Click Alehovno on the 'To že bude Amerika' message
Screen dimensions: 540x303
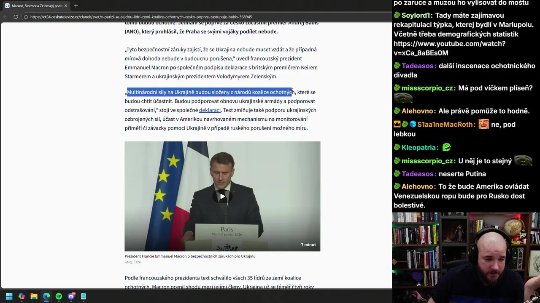click(418, 186)
